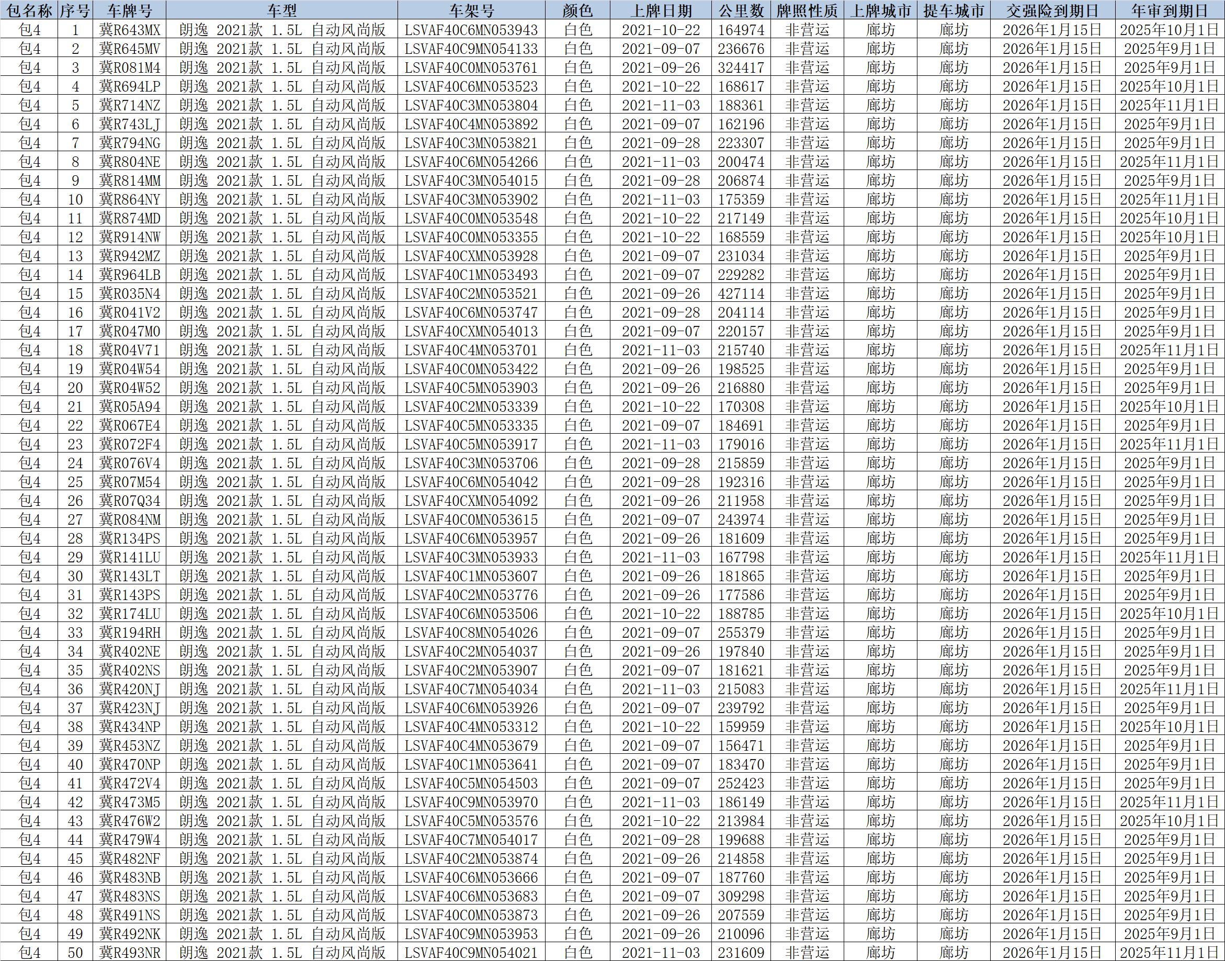1225x961 pixels.
Task: Click the 牌照性质 header cell
Action: click(x=807, y=10)
